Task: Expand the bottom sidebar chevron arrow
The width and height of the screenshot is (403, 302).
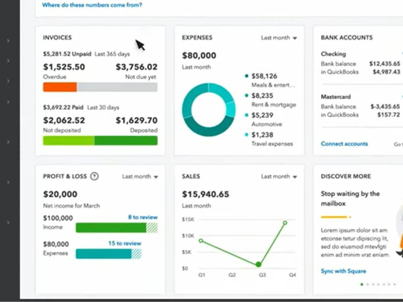Action: 8,222
